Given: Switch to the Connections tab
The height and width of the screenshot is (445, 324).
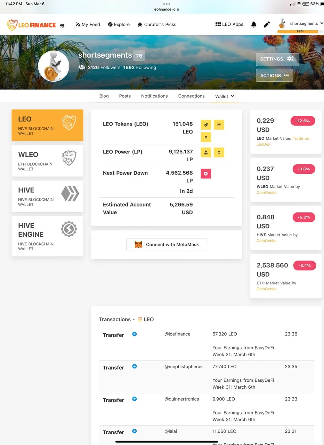Looking at the screenshot, I should [x=192, y=96].
